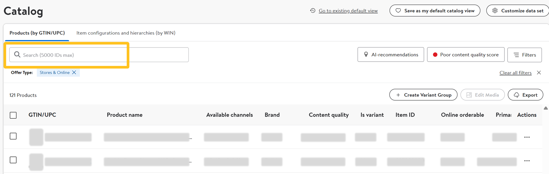This screenshot has height=174, width=549.
Task: Dismiss the filters bar with the X icon
Action: coord(539,73)
